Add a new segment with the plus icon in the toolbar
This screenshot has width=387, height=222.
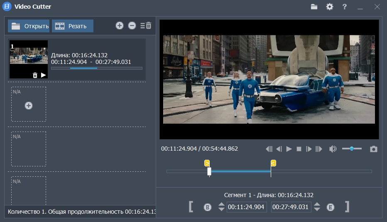[120, 26]
